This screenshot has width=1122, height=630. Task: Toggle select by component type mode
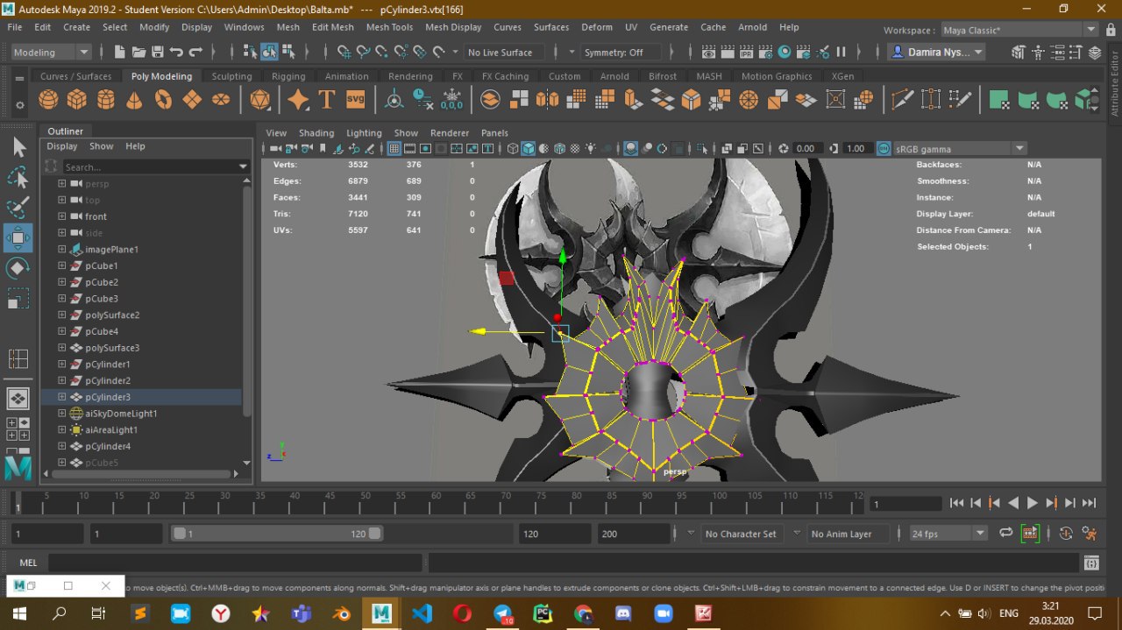pyautogui.click(x=290, y=53)
